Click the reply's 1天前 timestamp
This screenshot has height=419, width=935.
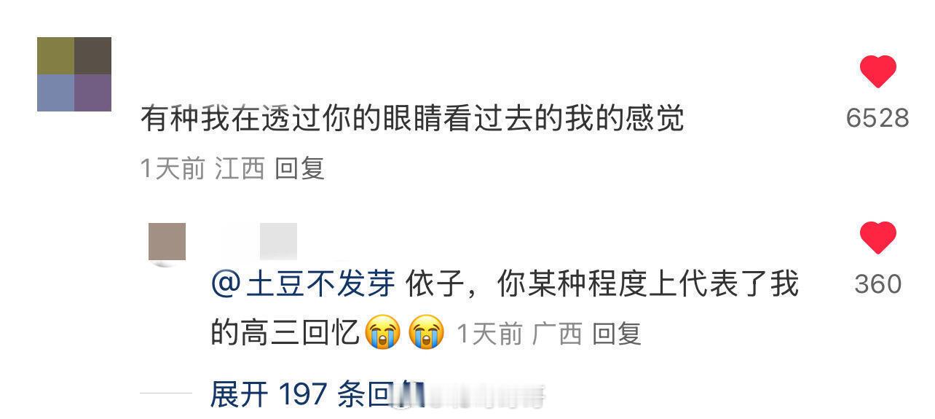click(x=489, y=334)
